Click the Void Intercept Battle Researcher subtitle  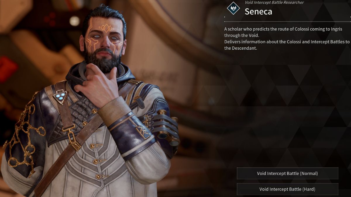[274, 2]
